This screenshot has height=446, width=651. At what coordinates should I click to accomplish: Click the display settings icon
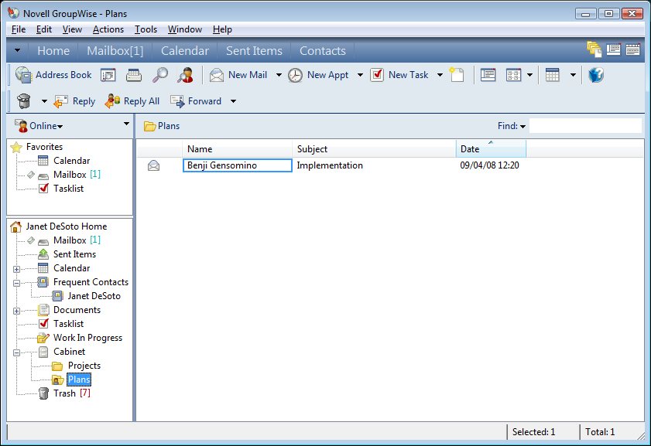pyautogui.click(x=513, y=75)
